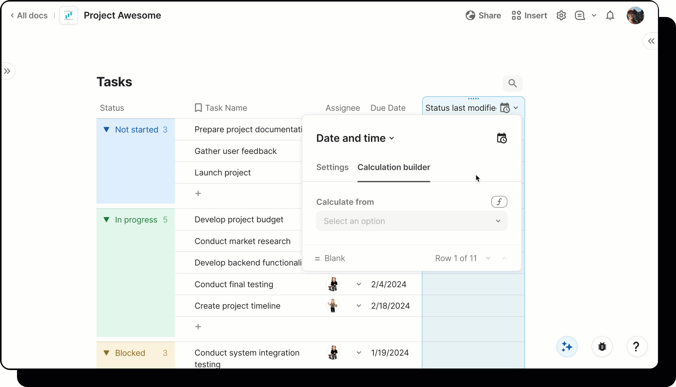Open assignee dropdown for Conduct final testing
The image size is (676, 387).
359,284
